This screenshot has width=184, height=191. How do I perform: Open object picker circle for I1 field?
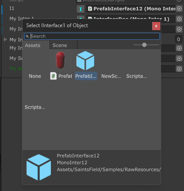click(x=179, y=9)
